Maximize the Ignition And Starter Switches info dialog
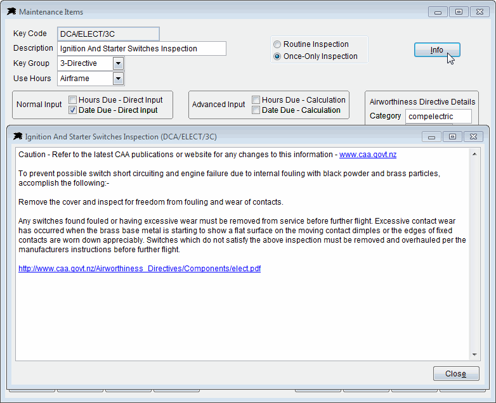 452,137
